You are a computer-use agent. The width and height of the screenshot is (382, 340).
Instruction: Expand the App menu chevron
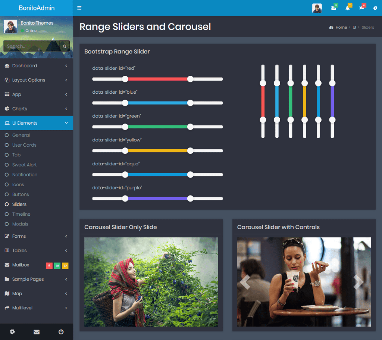[66, 94]
